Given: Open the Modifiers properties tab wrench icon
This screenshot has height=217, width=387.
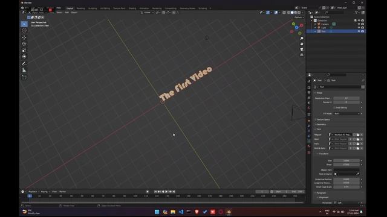Looking at the screenshot, I should (309, 126).
